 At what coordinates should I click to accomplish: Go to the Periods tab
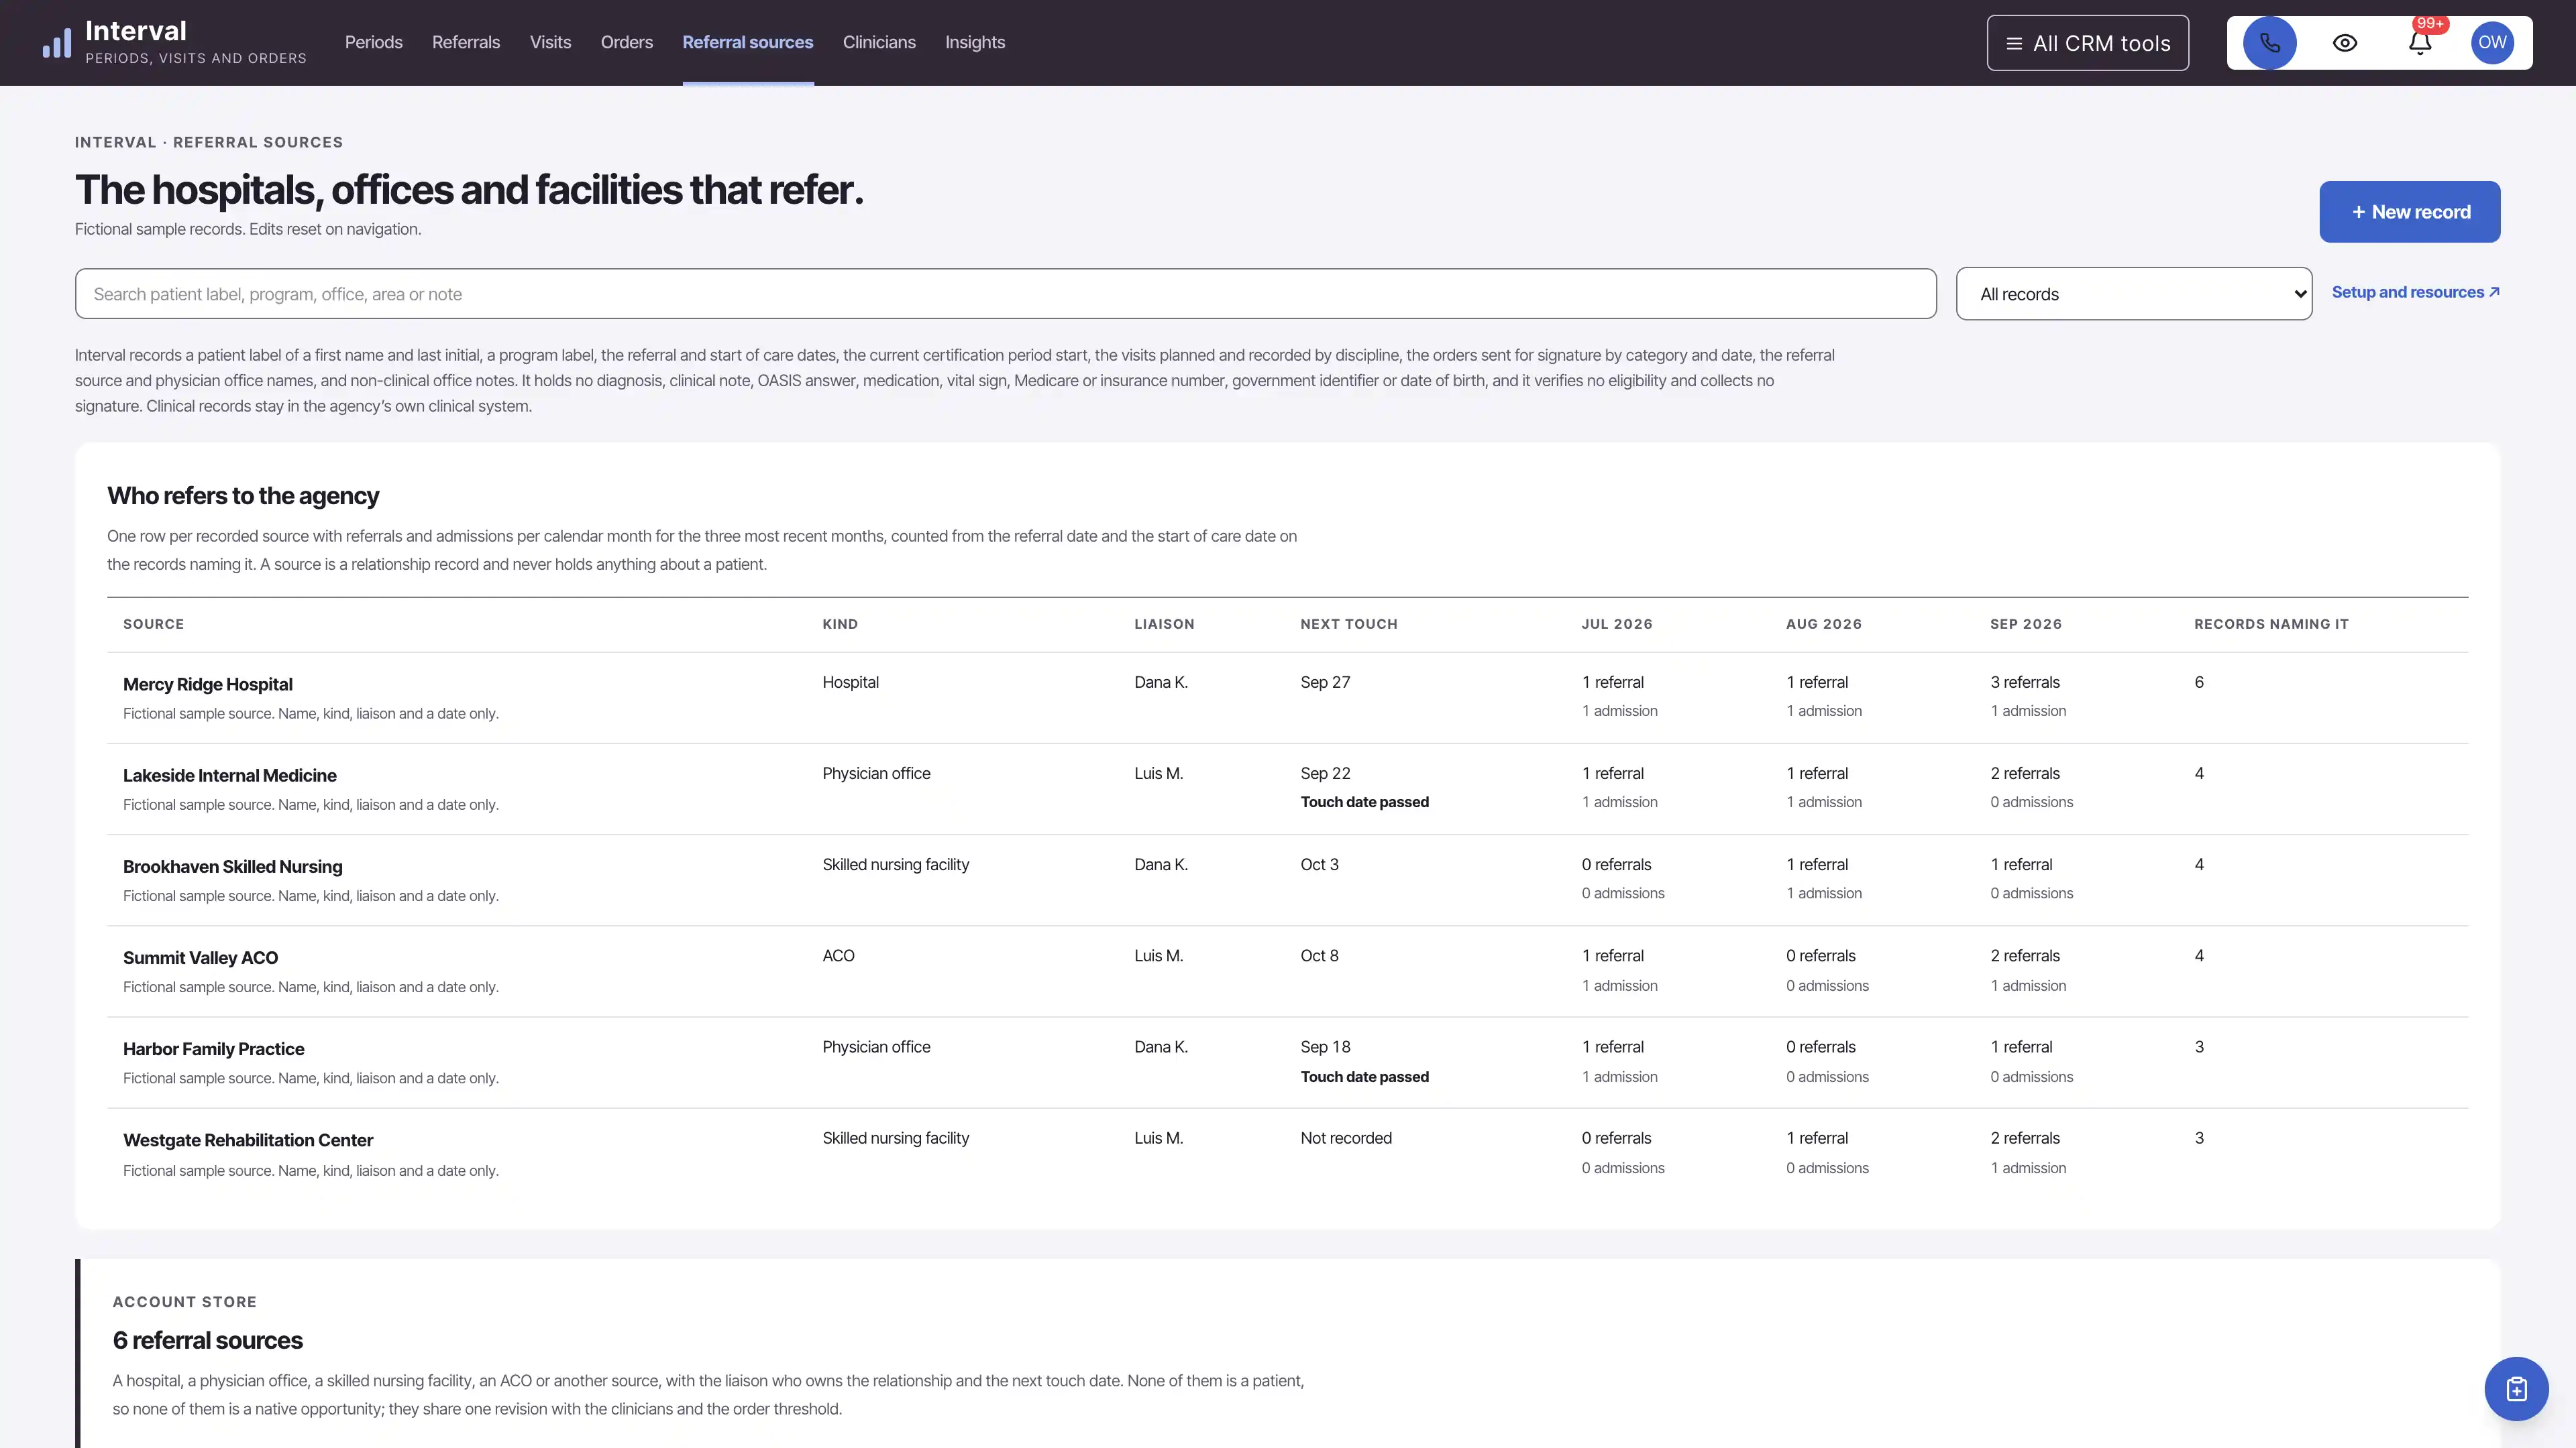(x=374, y=43)
